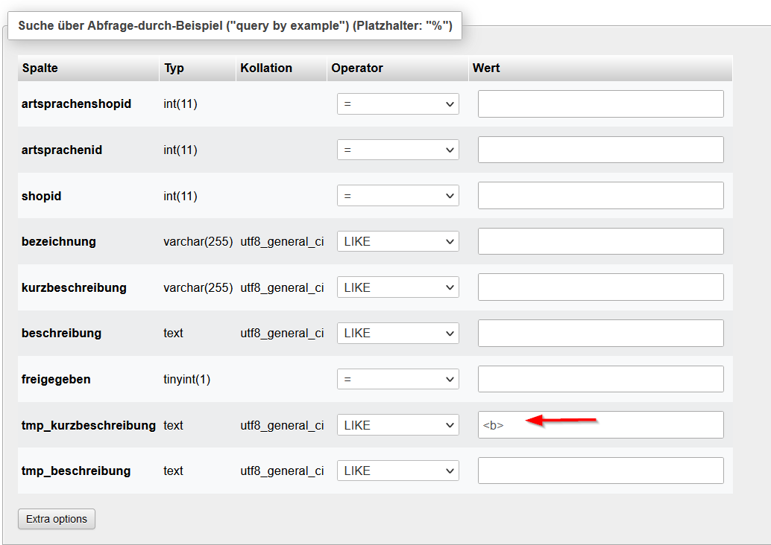The width and height of the screenshot is (771, 545).
Task: Click the bezeichnung search value field
Action: 600,241
